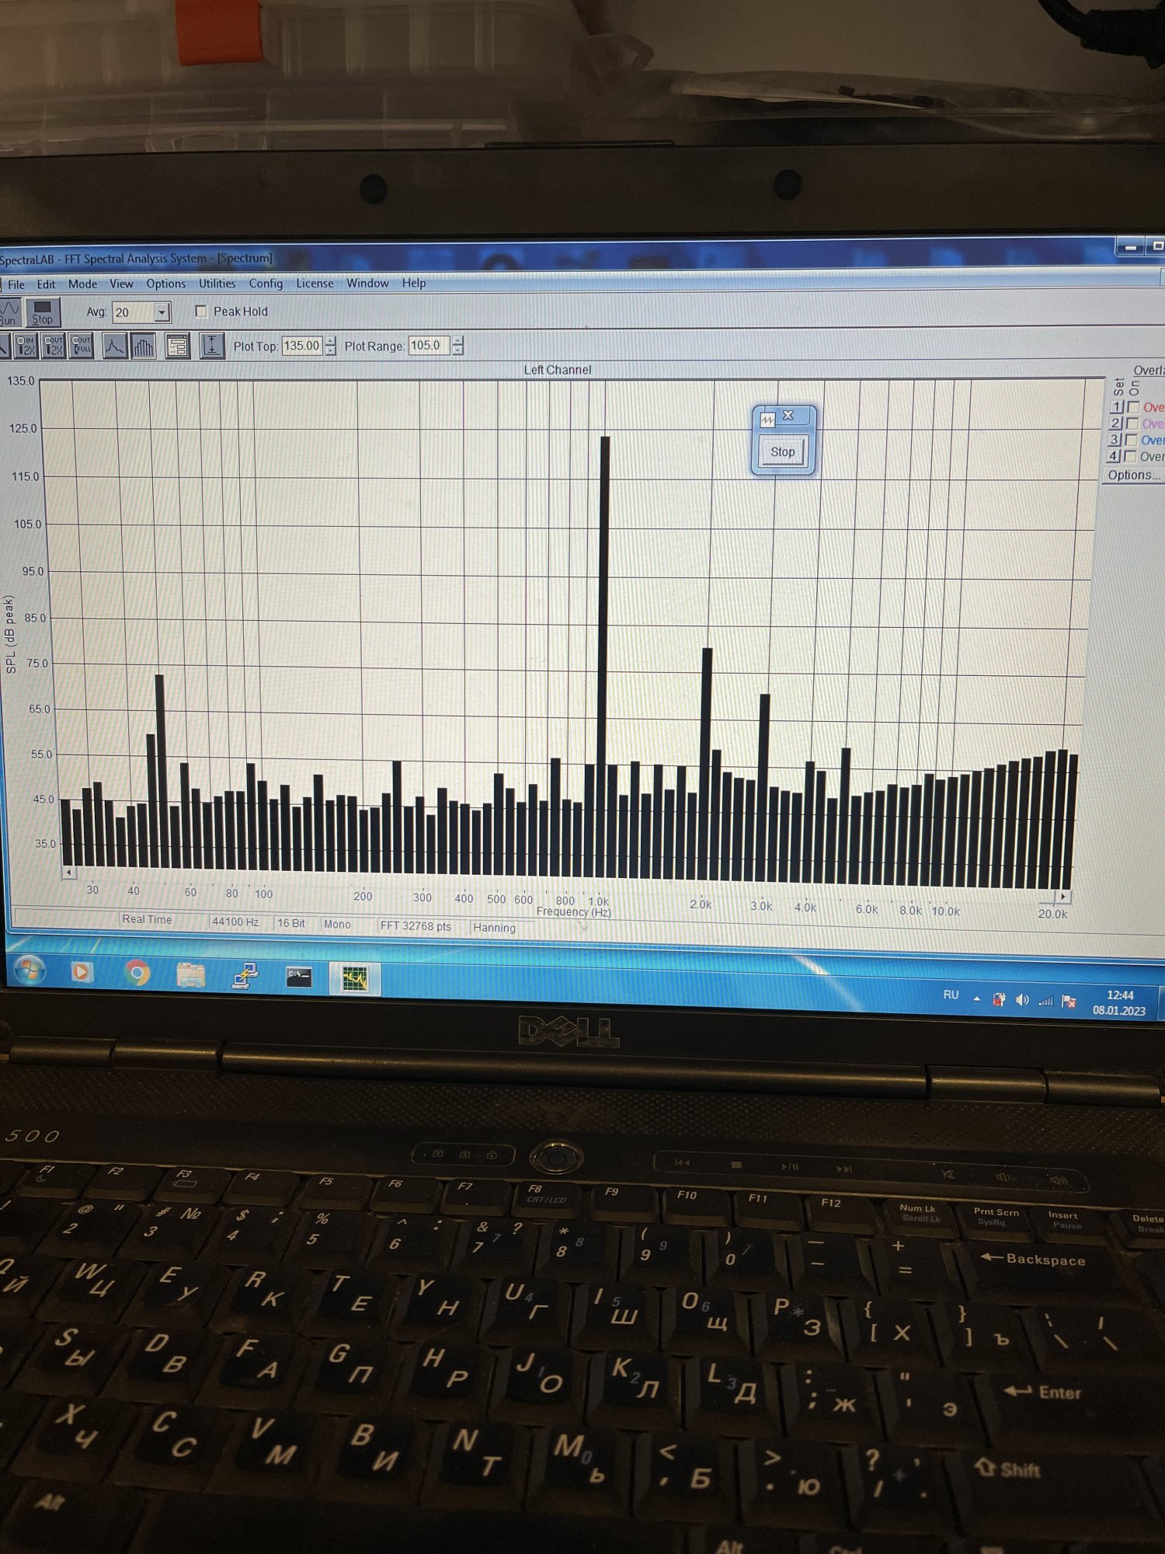
Task: Click the Plot Top value field
Action: [x=302, y=346]
